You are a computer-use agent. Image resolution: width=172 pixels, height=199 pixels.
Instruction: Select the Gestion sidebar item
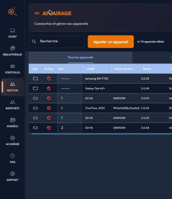coord(12,87)
